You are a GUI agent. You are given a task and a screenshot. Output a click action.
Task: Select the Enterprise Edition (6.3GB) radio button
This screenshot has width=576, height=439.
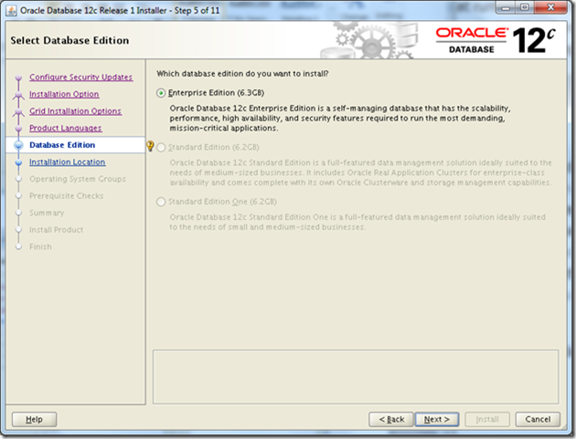click(161, 93)
